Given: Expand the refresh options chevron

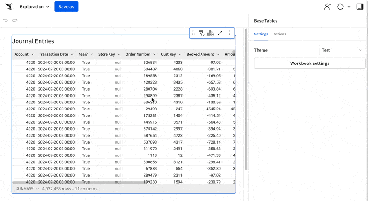Looking at the screenshot, I should click(349, 7).
